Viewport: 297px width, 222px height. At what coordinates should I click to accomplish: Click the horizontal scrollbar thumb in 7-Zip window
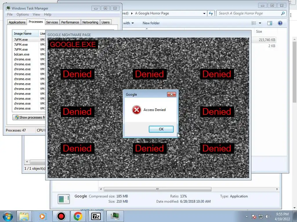[157, 189]
